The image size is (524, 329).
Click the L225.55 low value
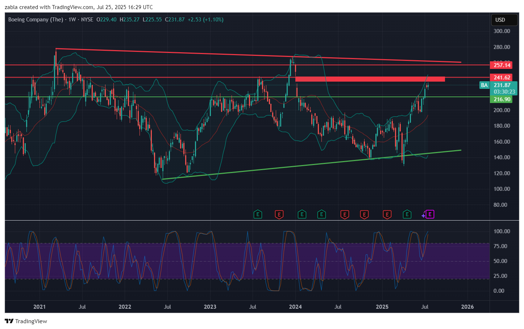pyautogui.click(x=152, y=20)
